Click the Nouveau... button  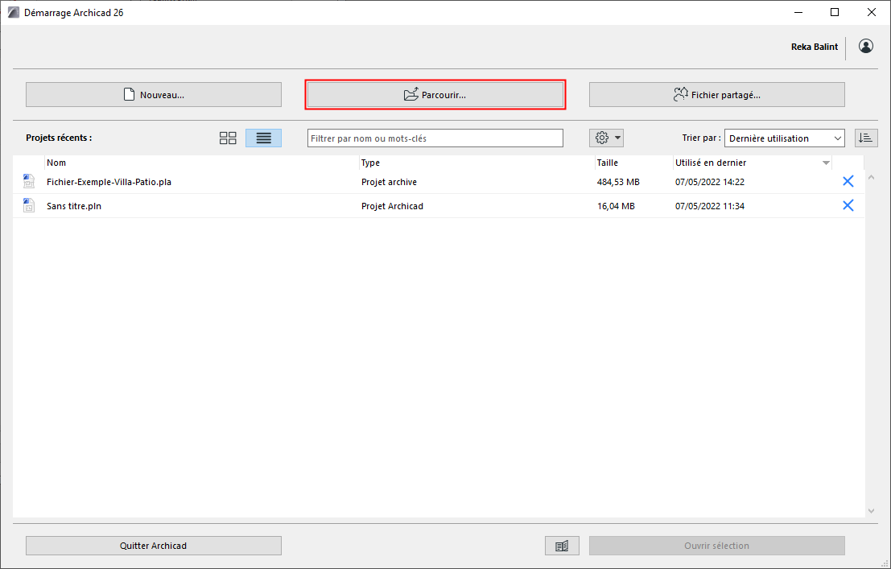coord(154,94)
